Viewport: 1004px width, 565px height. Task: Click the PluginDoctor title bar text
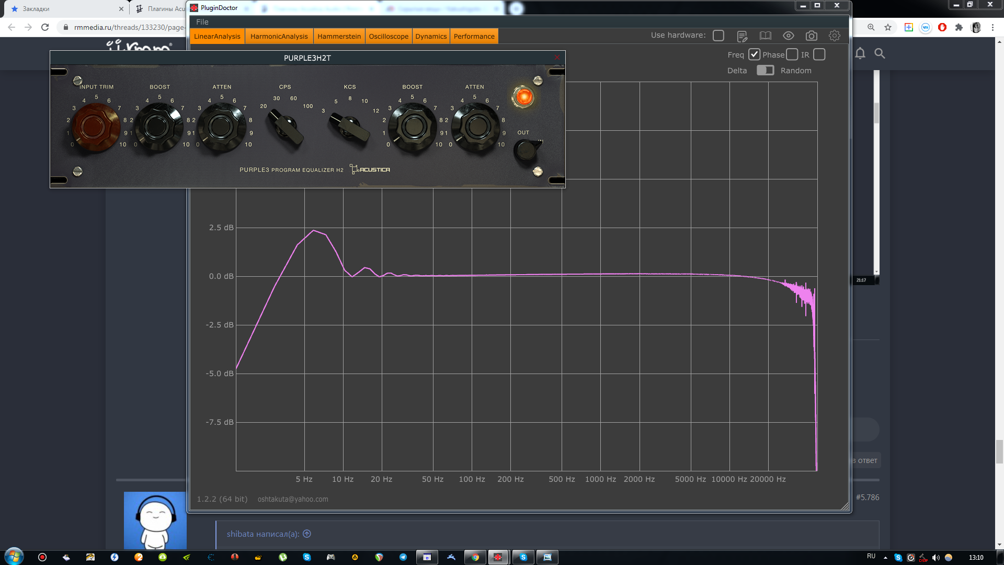(x=219, y=8)
